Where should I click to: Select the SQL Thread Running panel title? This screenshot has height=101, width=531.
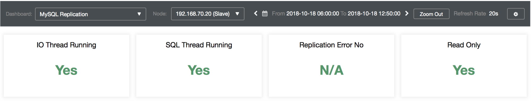click(x=199, y=45)
